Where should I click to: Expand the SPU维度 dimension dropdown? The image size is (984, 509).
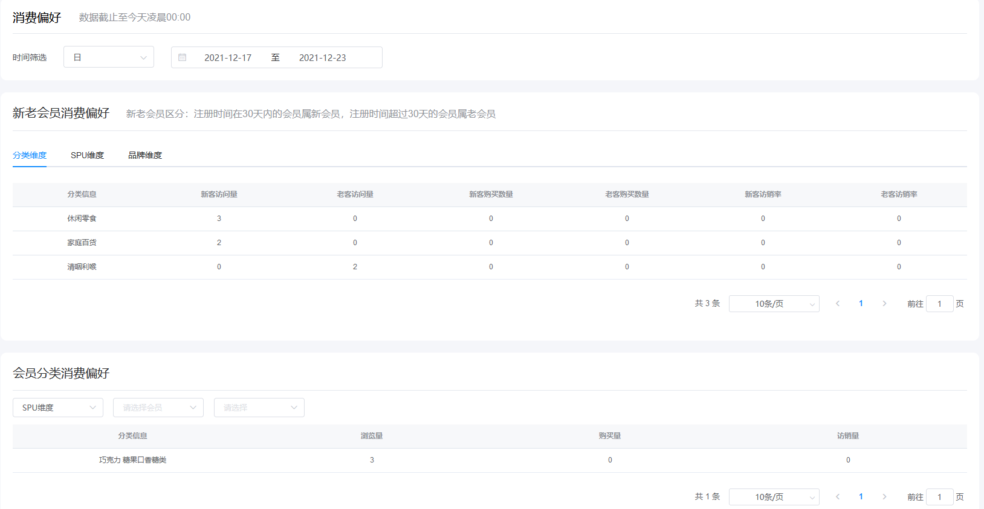click(x=58, y=408)
